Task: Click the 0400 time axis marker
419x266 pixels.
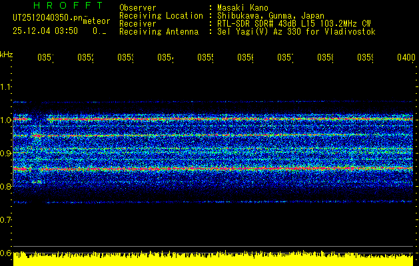Action: click(406, 57)
